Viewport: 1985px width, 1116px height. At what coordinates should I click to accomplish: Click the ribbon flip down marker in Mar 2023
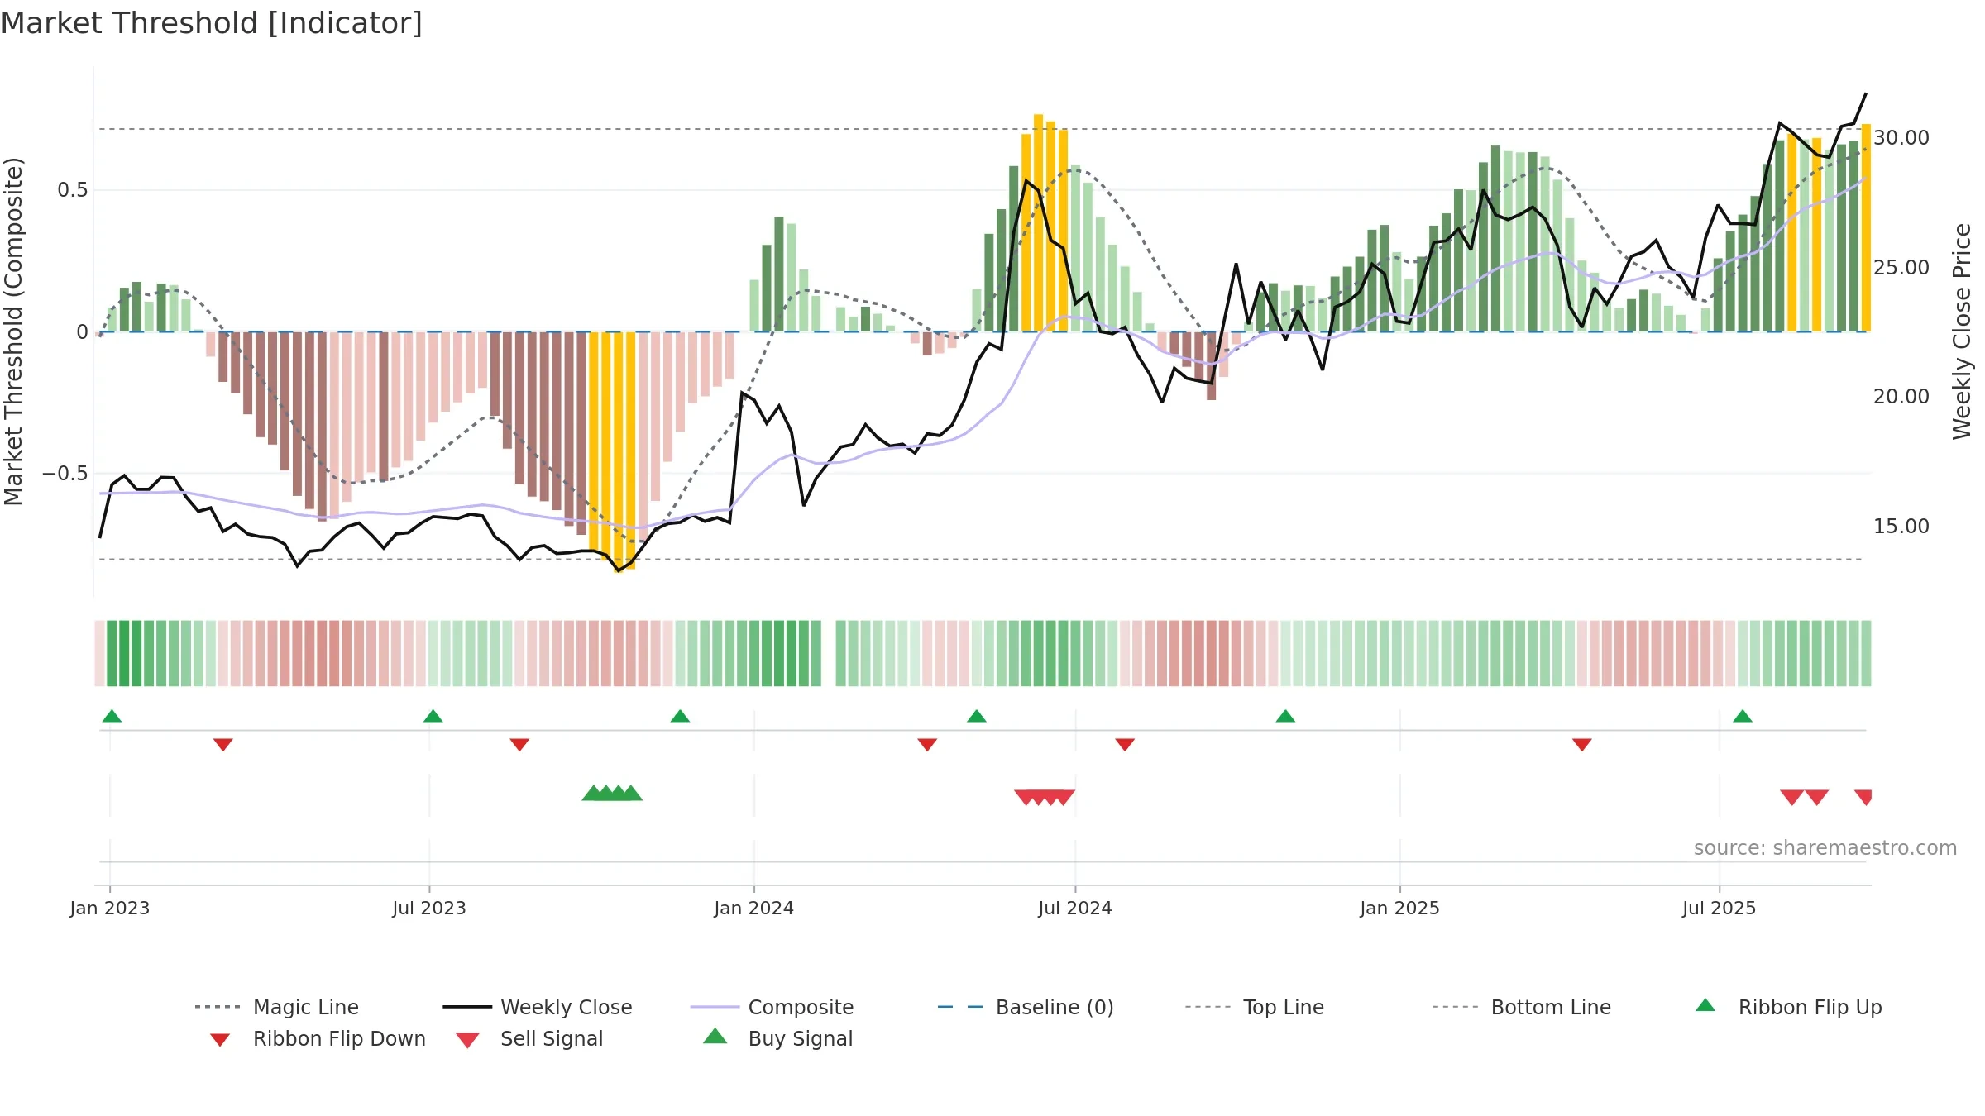point(223,745)
